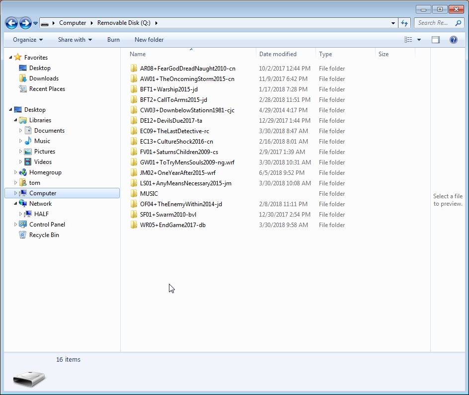469x395 pixels.
Task: Select JM02+OneYearAfter2015-wrf folder icon
Action: tap(134, 173)
